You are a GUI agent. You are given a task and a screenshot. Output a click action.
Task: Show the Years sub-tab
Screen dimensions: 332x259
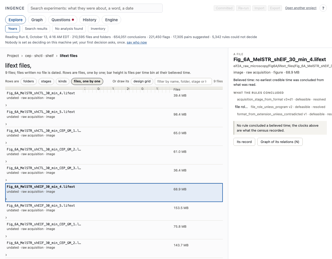click(x=12, y=29)
